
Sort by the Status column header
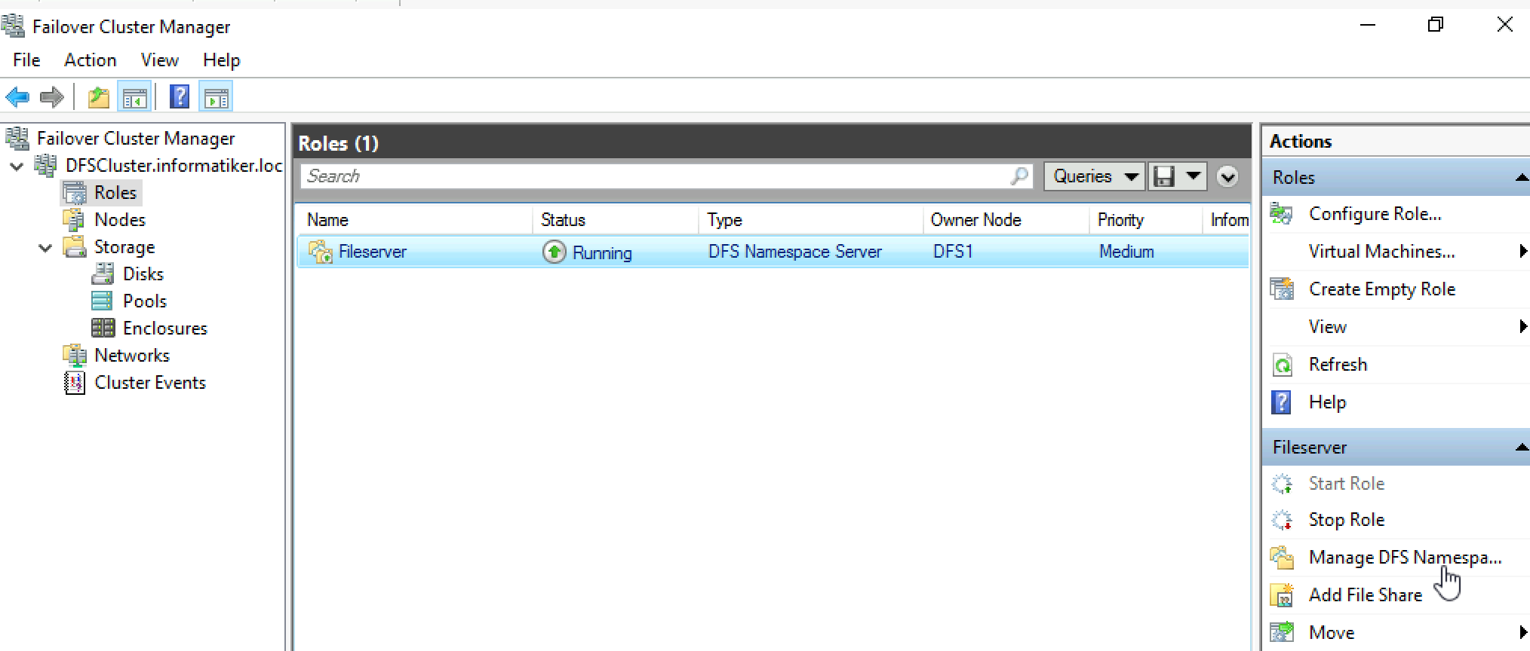(x=616, y=220)
